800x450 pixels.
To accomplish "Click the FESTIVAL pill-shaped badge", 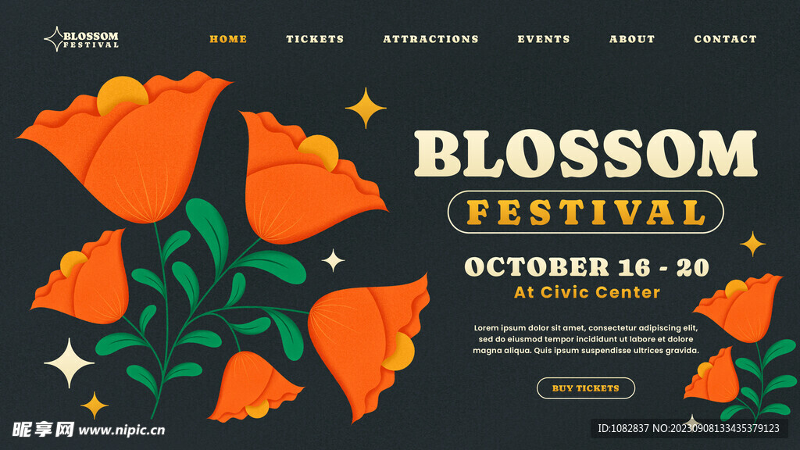I will 586,212.
